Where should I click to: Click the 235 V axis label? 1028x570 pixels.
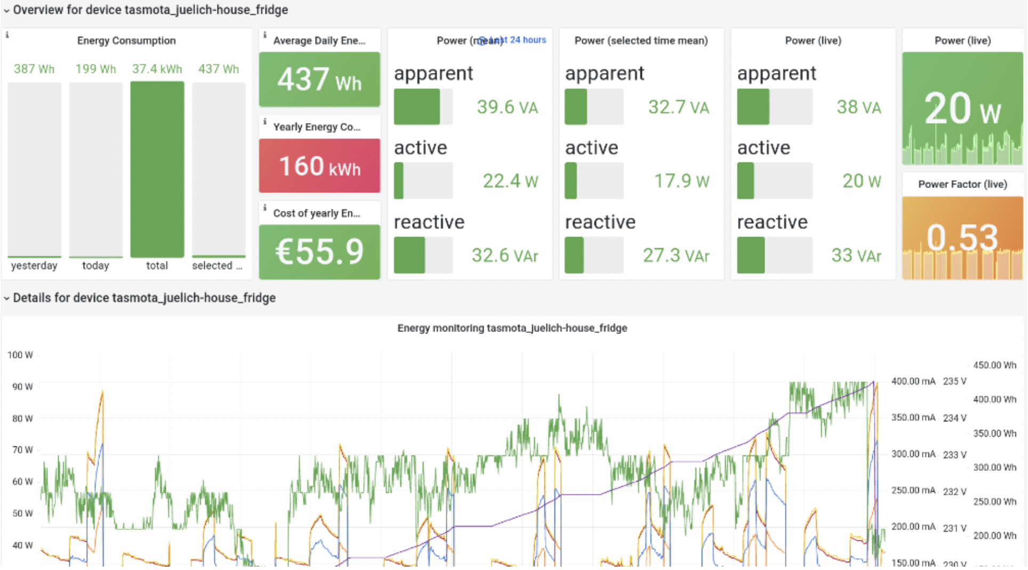(954, 381)
